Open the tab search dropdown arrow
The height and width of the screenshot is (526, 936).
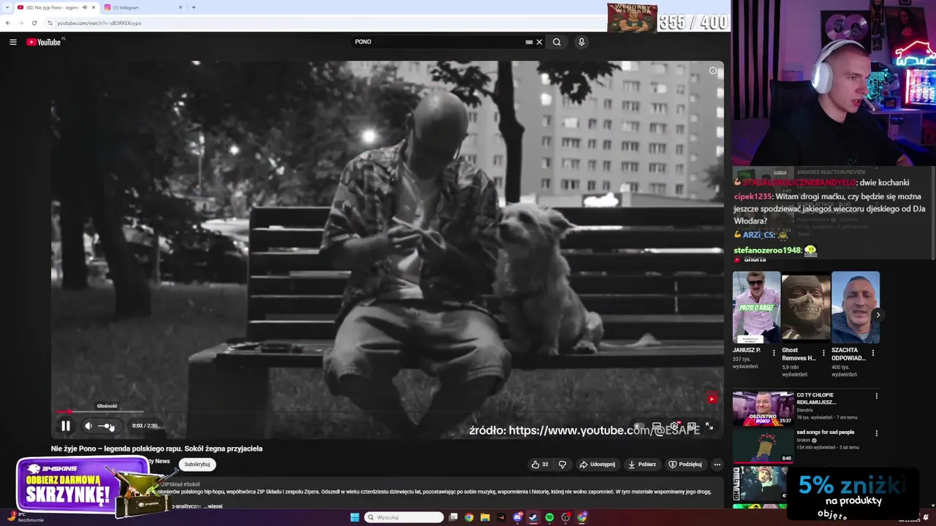(x=7, y=7)
